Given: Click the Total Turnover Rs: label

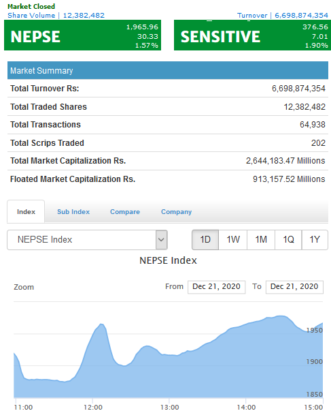Looking at the screenshot, I should 45,89.
